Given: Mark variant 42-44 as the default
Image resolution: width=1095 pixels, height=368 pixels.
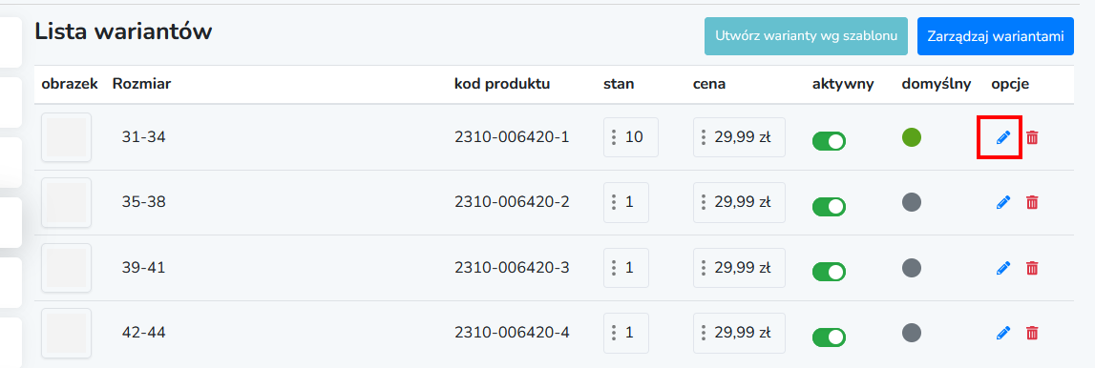Looking at the screenshot, I should click(x=912, y=333).
